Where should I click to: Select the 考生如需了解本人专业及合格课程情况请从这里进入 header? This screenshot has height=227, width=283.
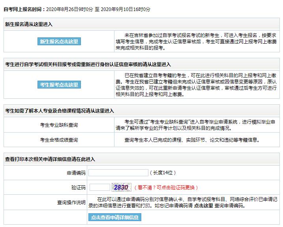(x=60, y=111)
